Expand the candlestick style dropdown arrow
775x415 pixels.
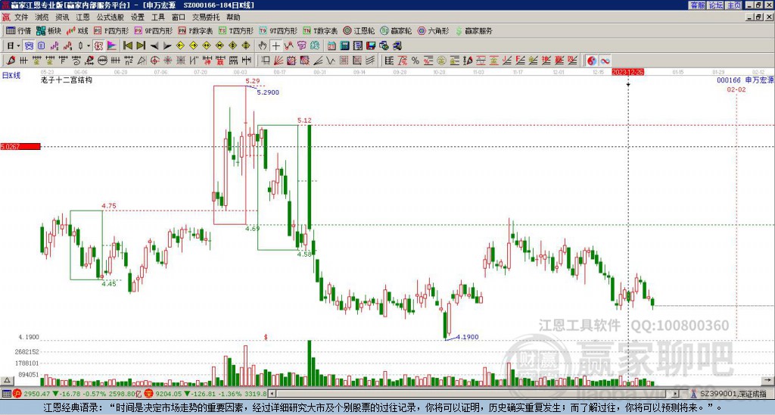coord(89,45)
